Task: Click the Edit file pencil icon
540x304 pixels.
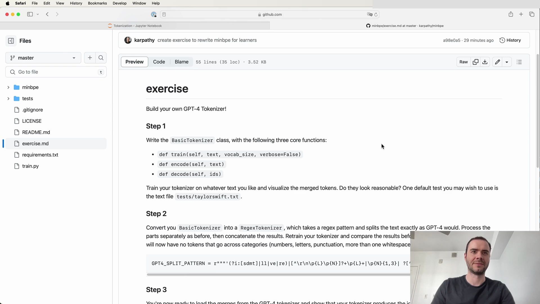Action: (498, 62)
